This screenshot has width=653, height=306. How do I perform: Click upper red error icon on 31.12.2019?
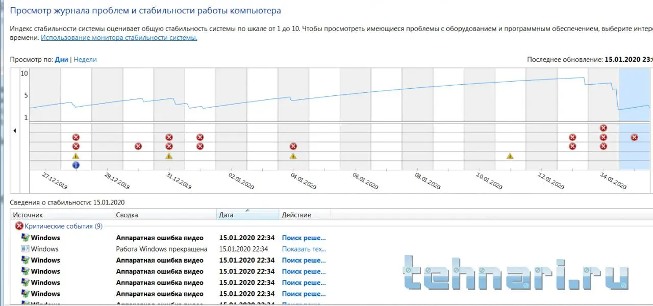click(169, 137)
